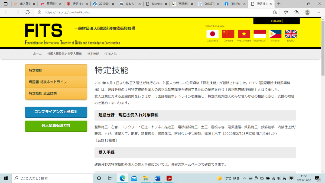Open the Collections icon in Edge

tap(297, 12)
